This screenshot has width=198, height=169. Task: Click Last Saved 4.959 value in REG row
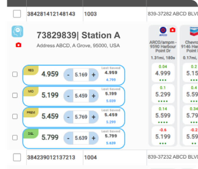pyautogui.click(x=111, y=73)
